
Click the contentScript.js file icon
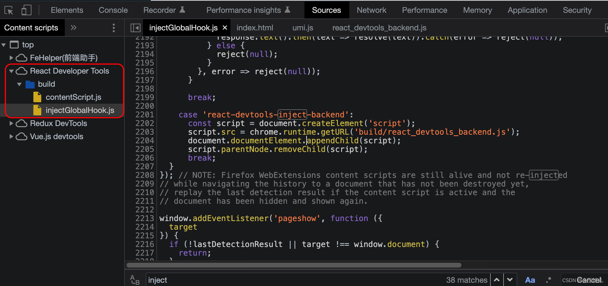point(37,97)
